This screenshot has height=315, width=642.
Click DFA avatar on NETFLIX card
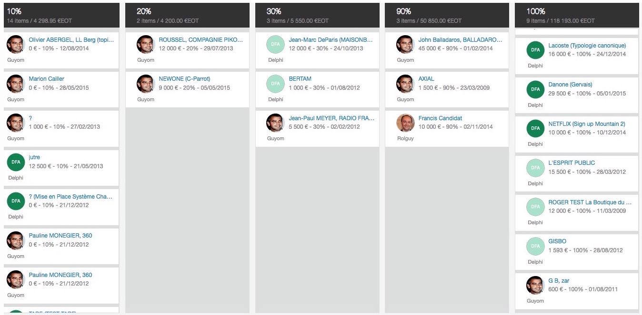[x=535, y=128]
